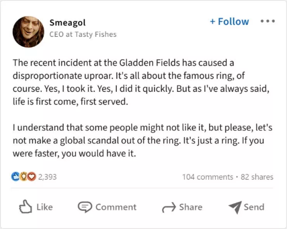Click Smeagol's profile picture

[x=28, y=31]
